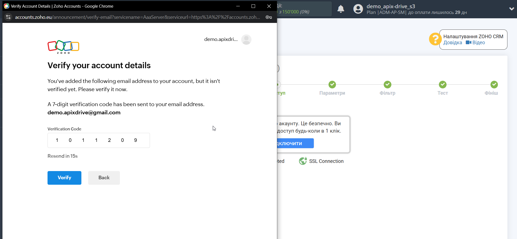
Task: Select the Фільтр step checkmark
Action: (x=387, y=85)
